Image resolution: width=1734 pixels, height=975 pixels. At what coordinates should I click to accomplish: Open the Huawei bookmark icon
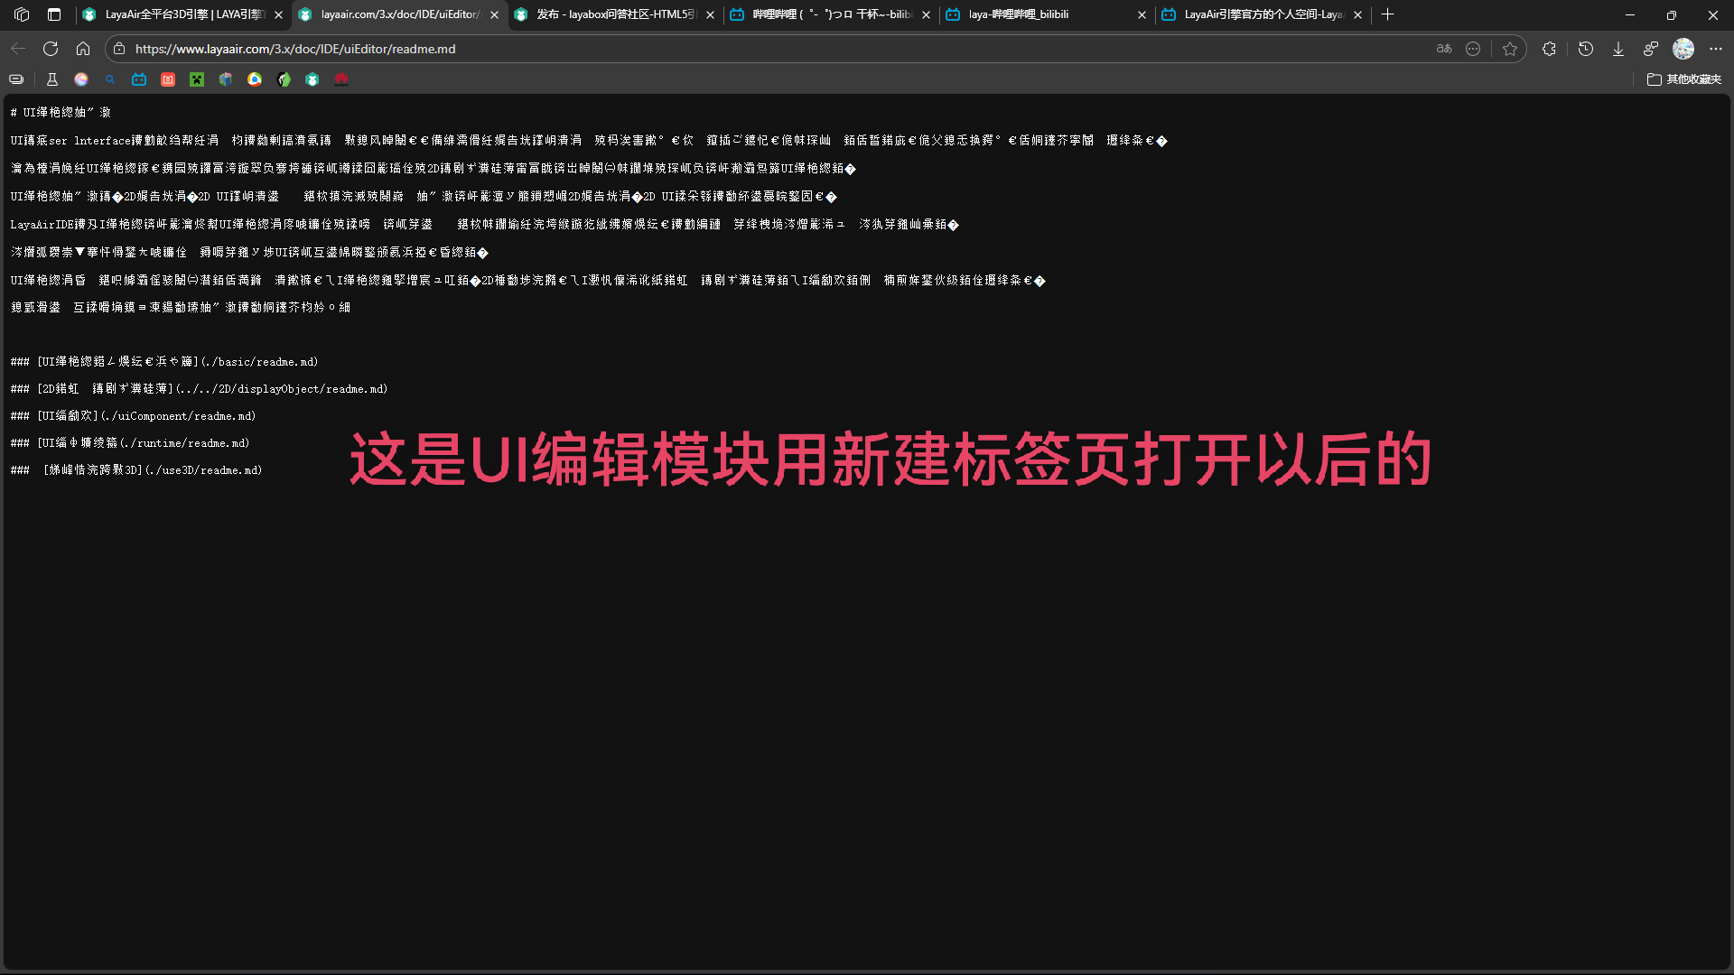click(x=340, y=79)
